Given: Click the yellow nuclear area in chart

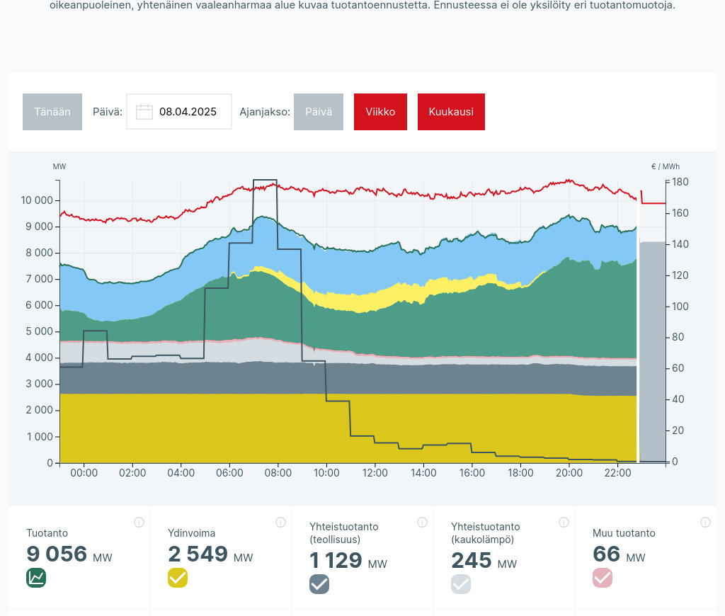Looking at the screenshot, I should pos(347,428).
